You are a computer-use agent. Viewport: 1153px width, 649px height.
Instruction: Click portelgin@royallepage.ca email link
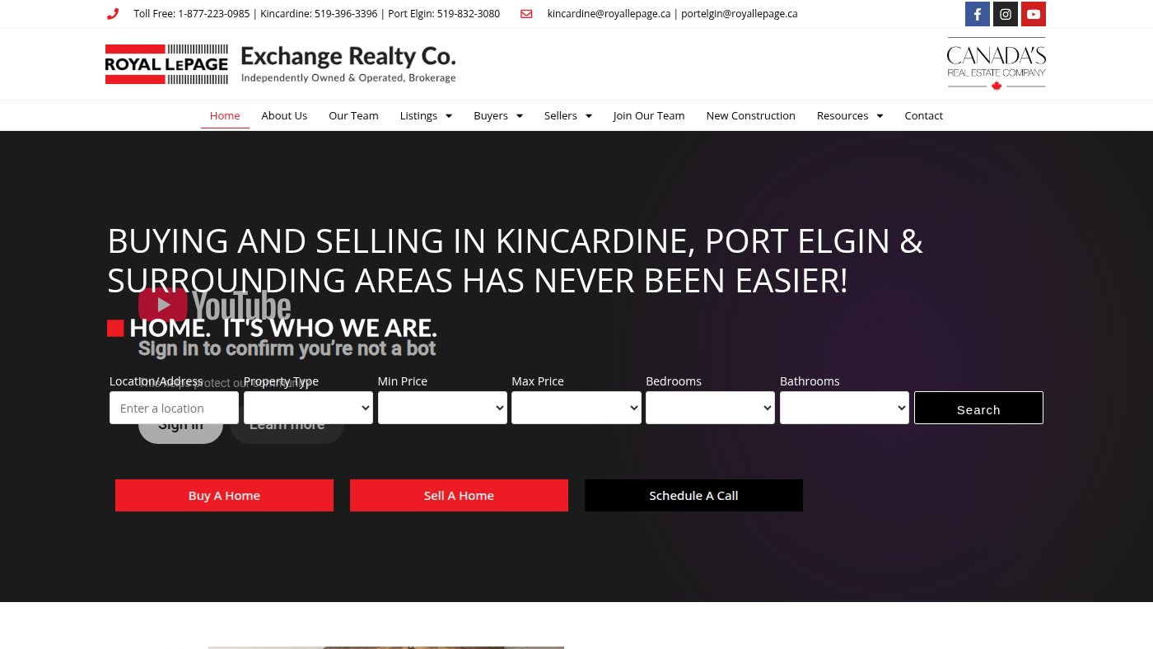click(x=739, y=14)
